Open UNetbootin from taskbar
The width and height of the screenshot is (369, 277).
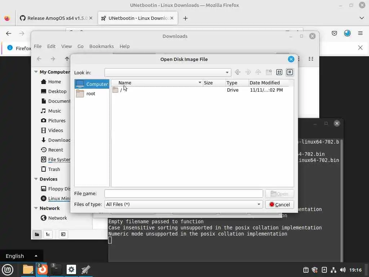pyautogui.click(x=85, y=270)
